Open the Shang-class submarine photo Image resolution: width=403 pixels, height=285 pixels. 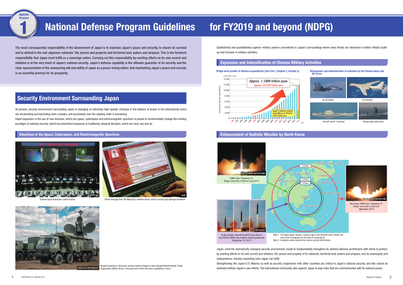[373, 111]
